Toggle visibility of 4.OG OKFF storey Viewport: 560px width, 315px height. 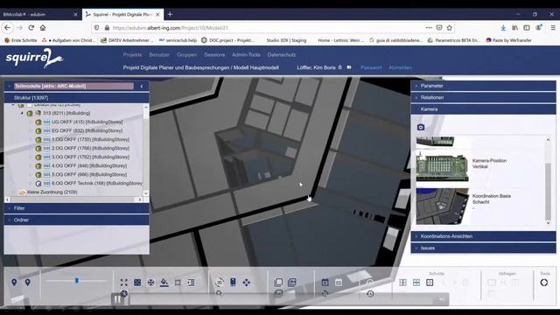tap(38, 165)
